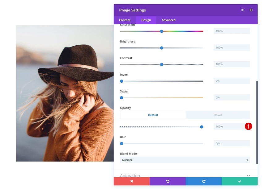Focus the Opacity 100% value field
Image resolution: width=272 pixels, height=189 pixels.
coord(232,126)
